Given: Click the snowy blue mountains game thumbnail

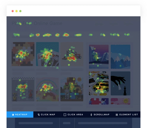Looking at the screenshot, I should coord(121,57).
